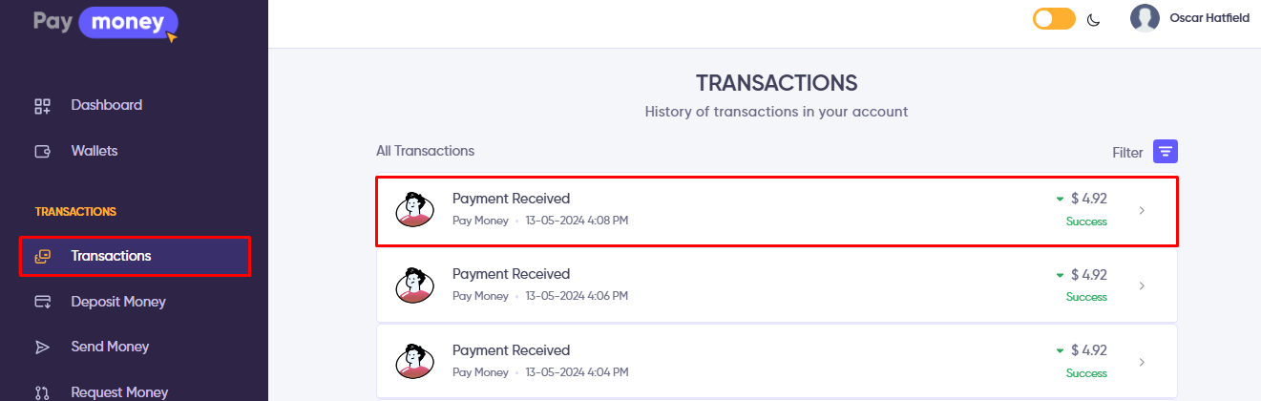Viewport: 1261px width, 401px height.
Task: Go to Deposit Money menu item
Action: pos(118,302)
